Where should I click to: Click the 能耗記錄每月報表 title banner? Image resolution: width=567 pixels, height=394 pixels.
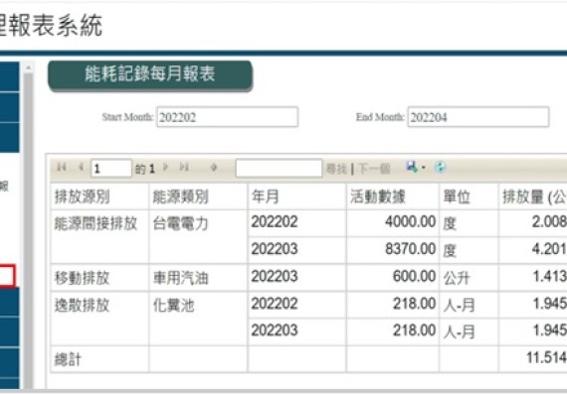[x=150, y=75]
